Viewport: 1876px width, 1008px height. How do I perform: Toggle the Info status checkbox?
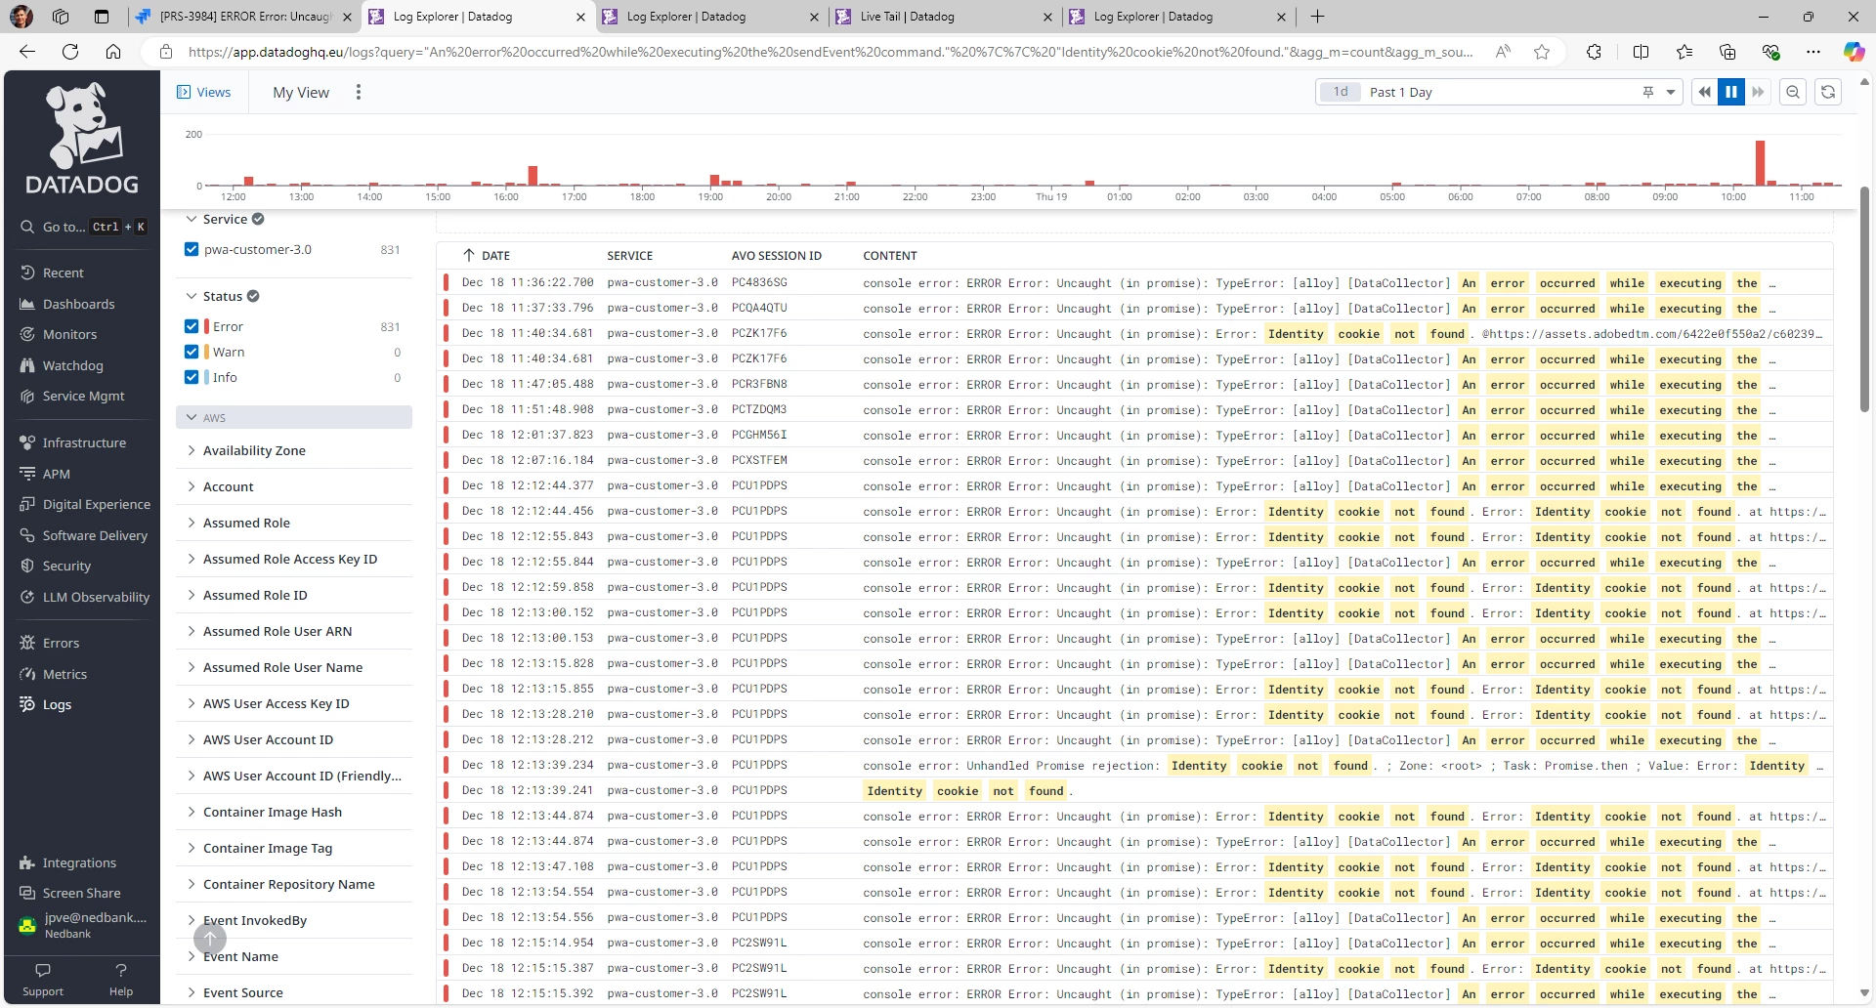(192, 377)
